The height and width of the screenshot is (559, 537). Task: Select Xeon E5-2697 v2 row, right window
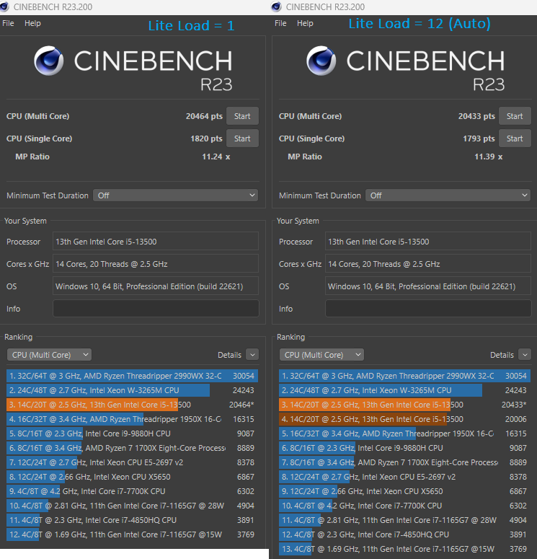click(x=405, y=477)
